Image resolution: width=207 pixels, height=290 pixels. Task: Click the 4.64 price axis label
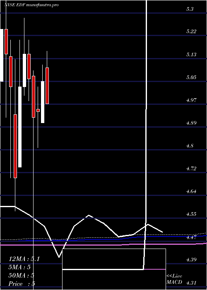(191, 191)
